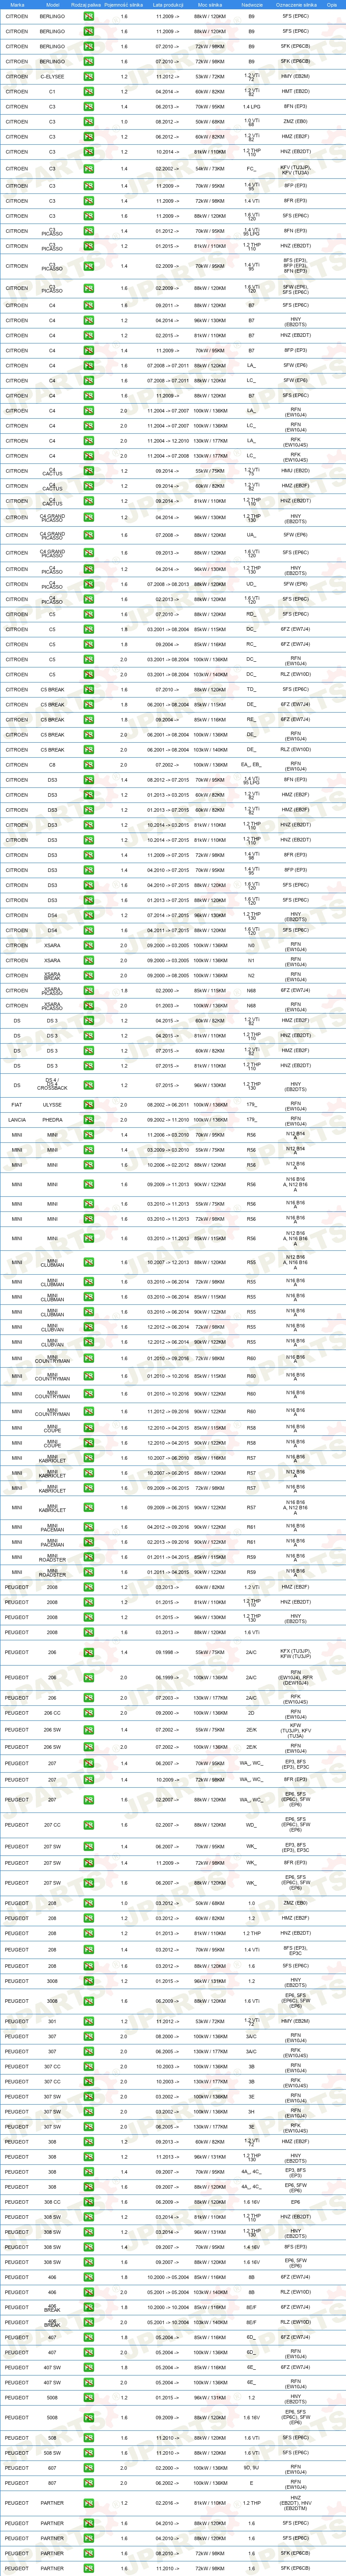Select the PHEDRA model cell
Image resolution: width=346 pixels, height=2576 pixels.
click(53, 1120)
